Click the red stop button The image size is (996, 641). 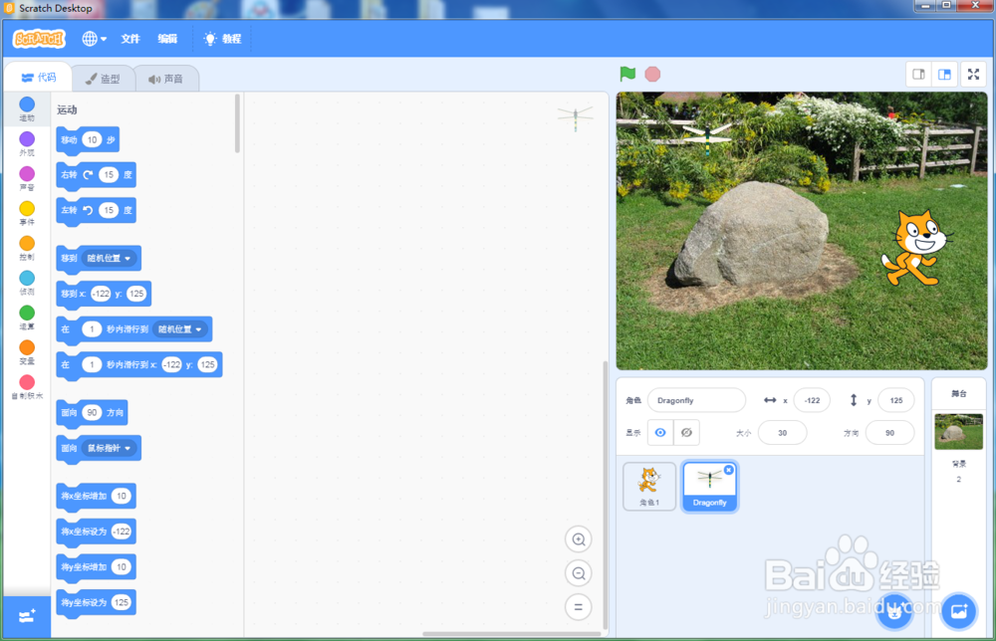652,75
